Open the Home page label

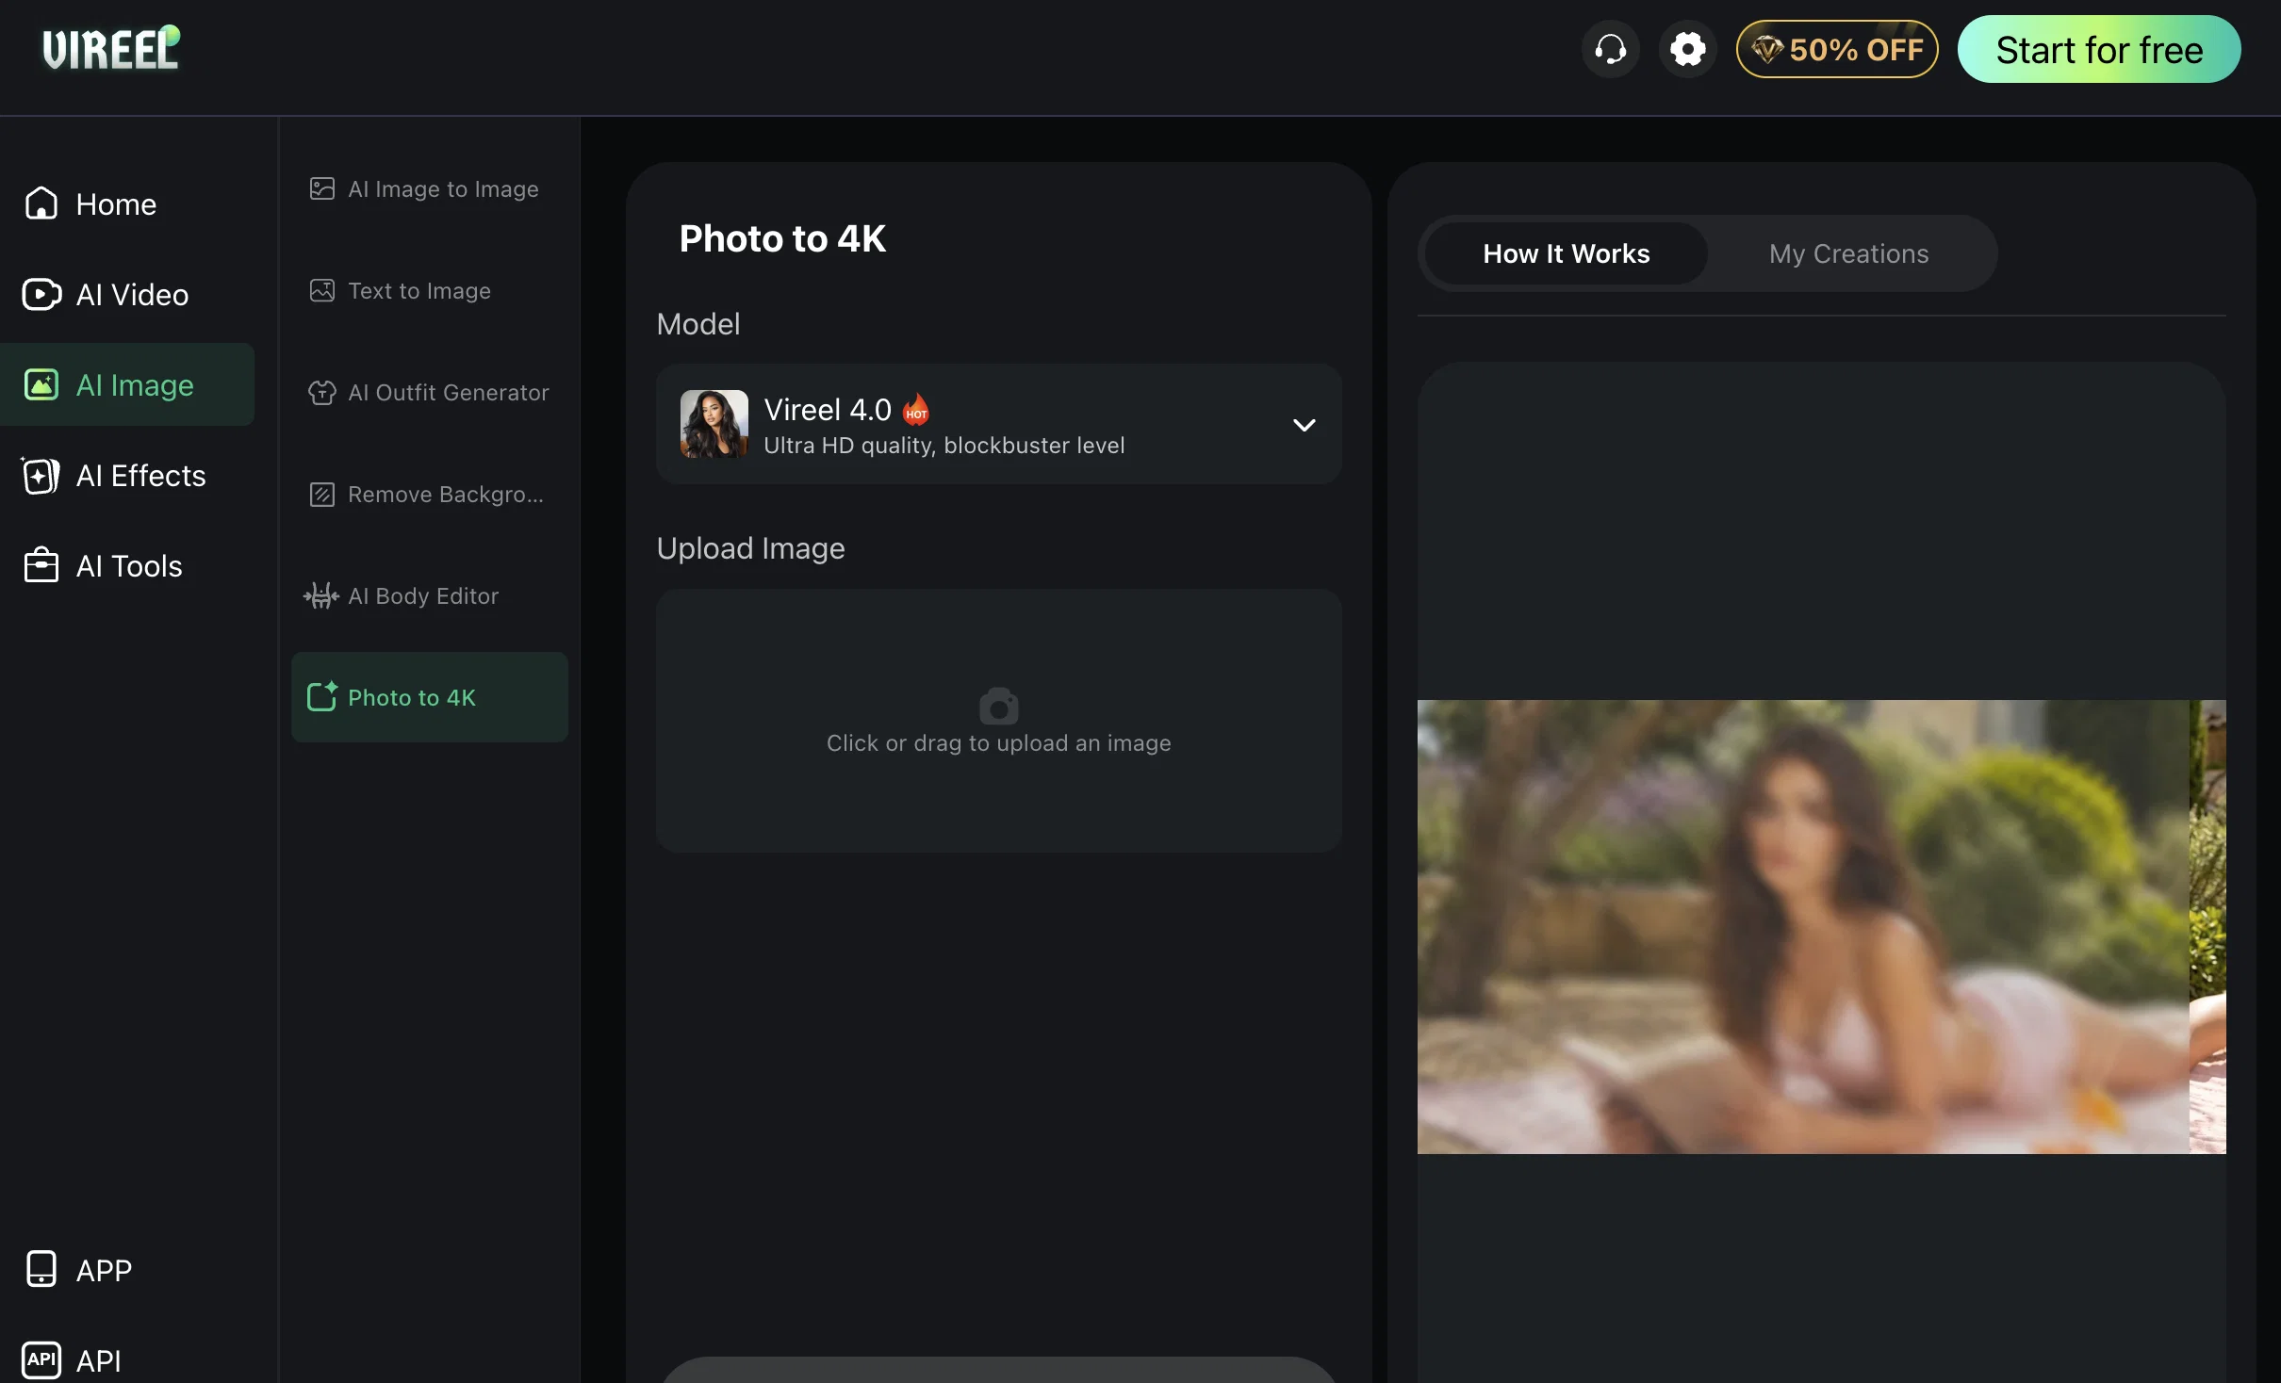click(116, 204)
